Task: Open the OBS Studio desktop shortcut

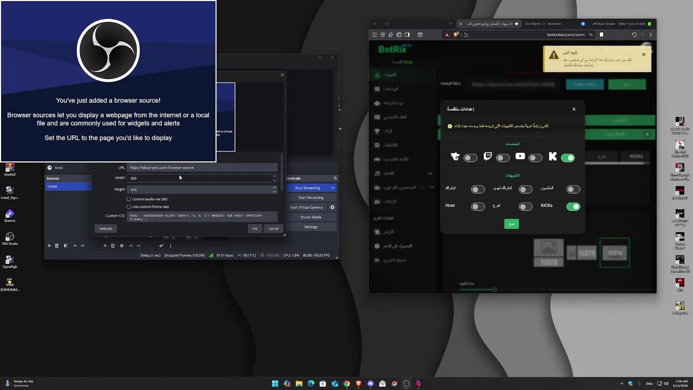Action: click(9, 239)
